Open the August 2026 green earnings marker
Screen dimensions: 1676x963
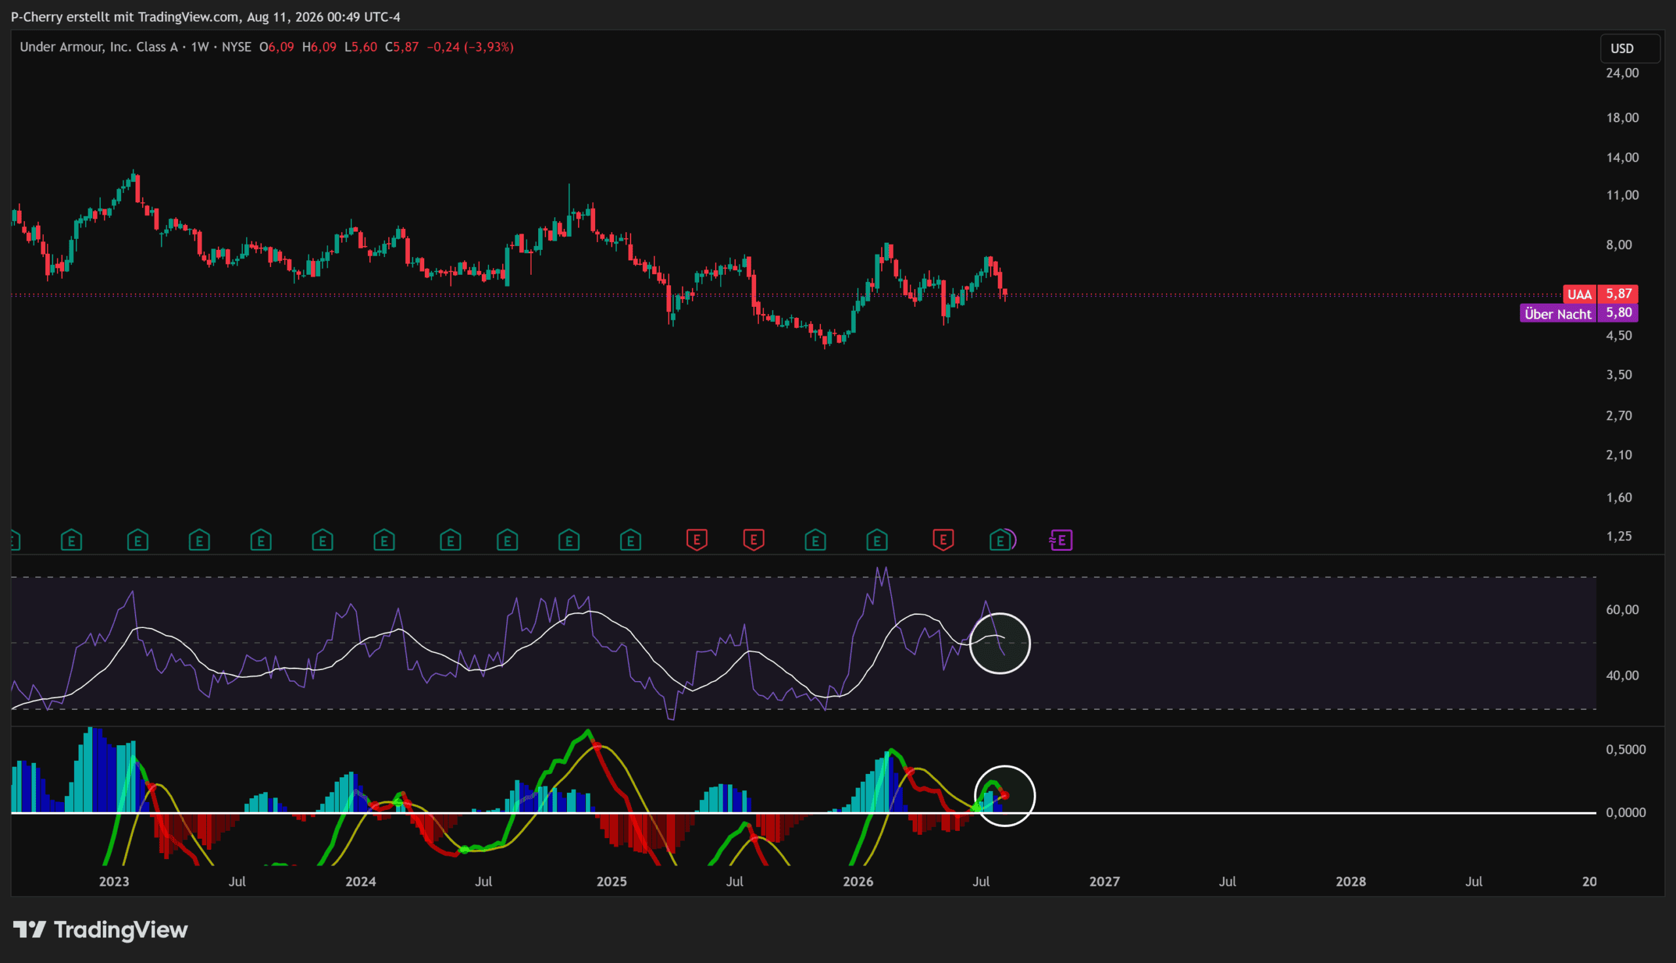[1000, 540]
